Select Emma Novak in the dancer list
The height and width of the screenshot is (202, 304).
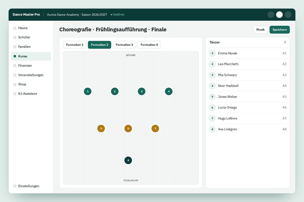point(248,53)
